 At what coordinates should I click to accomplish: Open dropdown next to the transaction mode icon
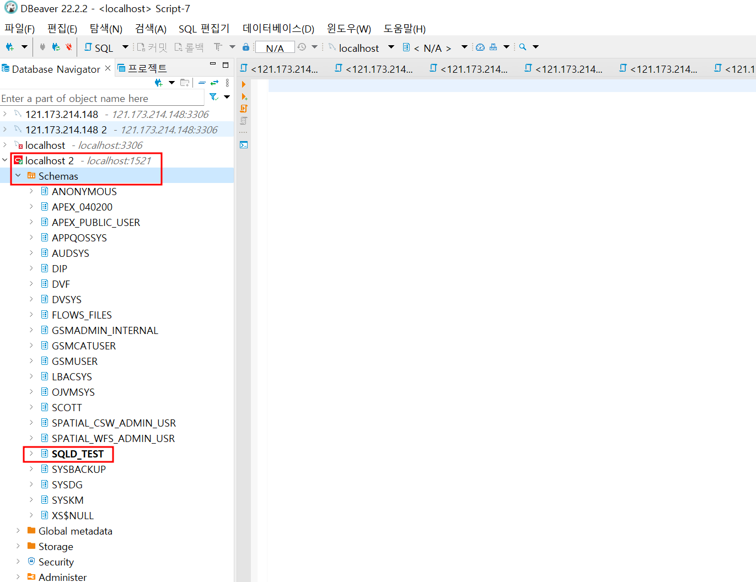coord(232,47)
